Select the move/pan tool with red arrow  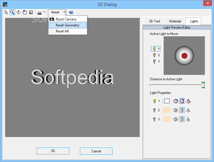[x=18, y=12]
